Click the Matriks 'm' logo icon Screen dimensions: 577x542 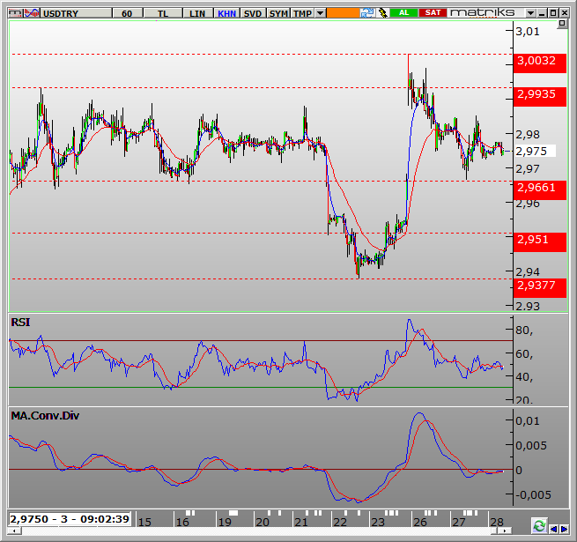(16, 13)
